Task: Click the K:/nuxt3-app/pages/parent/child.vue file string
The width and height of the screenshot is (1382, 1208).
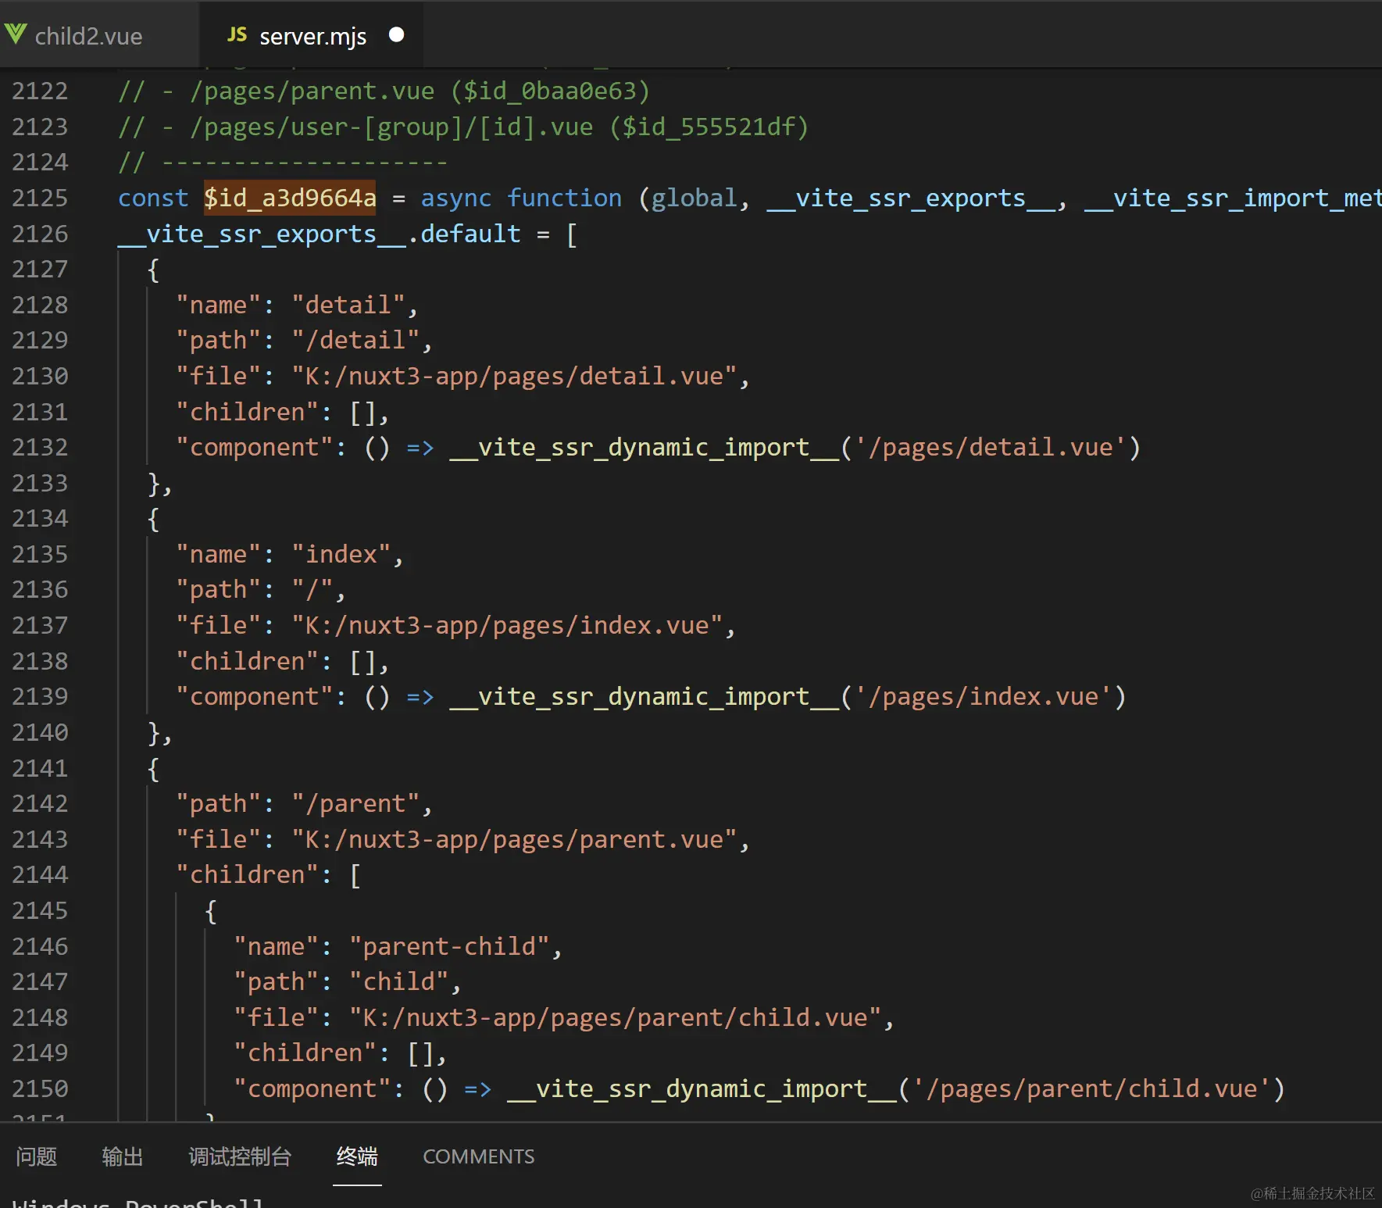Action: tap(615, 1018)
